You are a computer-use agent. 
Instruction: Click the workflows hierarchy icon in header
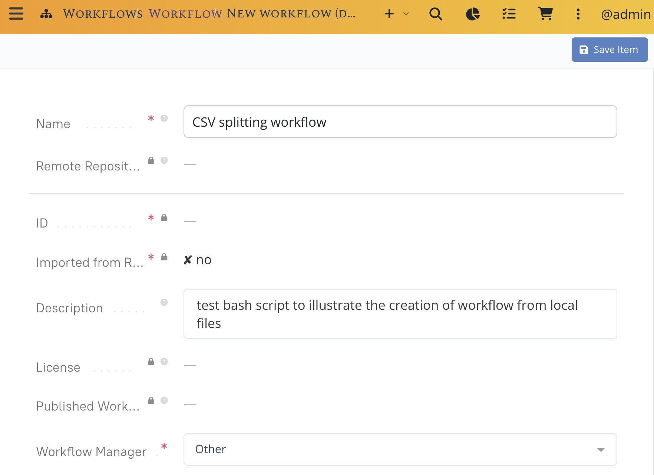[46, 14]
